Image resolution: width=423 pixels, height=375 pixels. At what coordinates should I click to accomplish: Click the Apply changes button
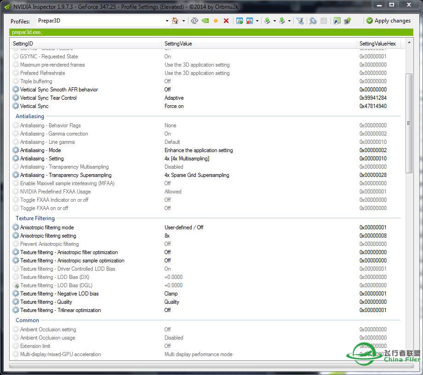click(x=388, y=21)
